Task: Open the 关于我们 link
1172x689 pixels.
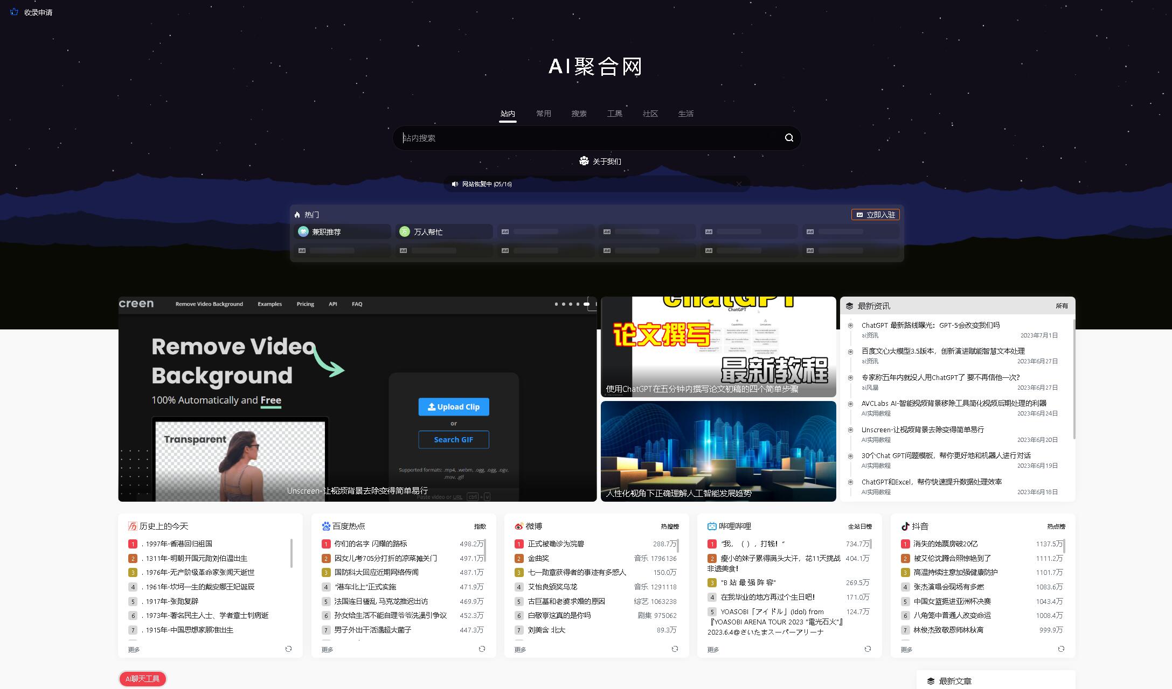Action: coord(607,161)
